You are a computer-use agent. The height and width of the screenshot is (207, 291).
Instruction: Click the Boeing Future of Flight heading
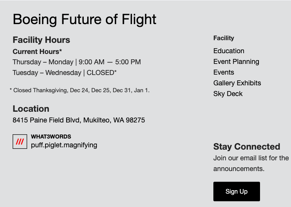[85, 19]
